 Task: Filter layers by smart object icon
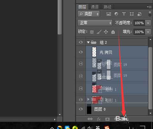pos(139,14)
